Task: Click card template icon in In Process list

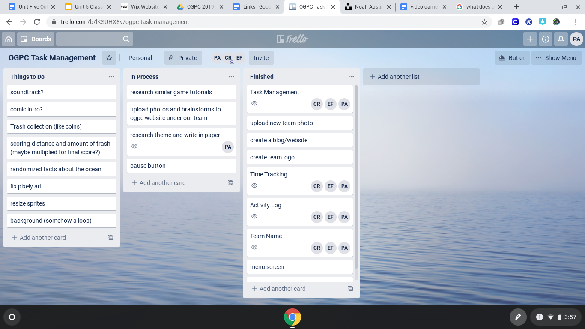Action: 230,183
